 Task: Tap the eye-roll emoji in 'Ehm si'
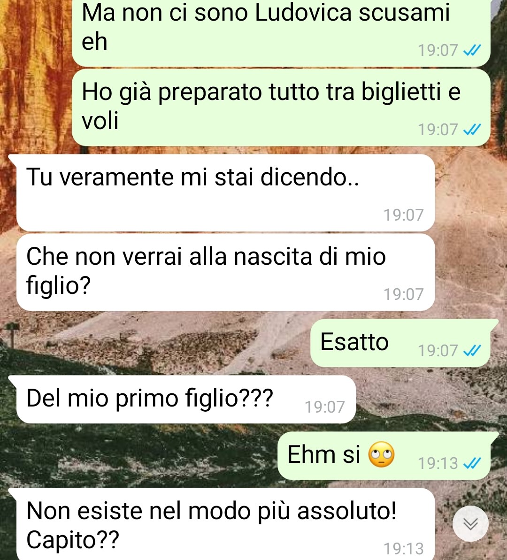381,454
